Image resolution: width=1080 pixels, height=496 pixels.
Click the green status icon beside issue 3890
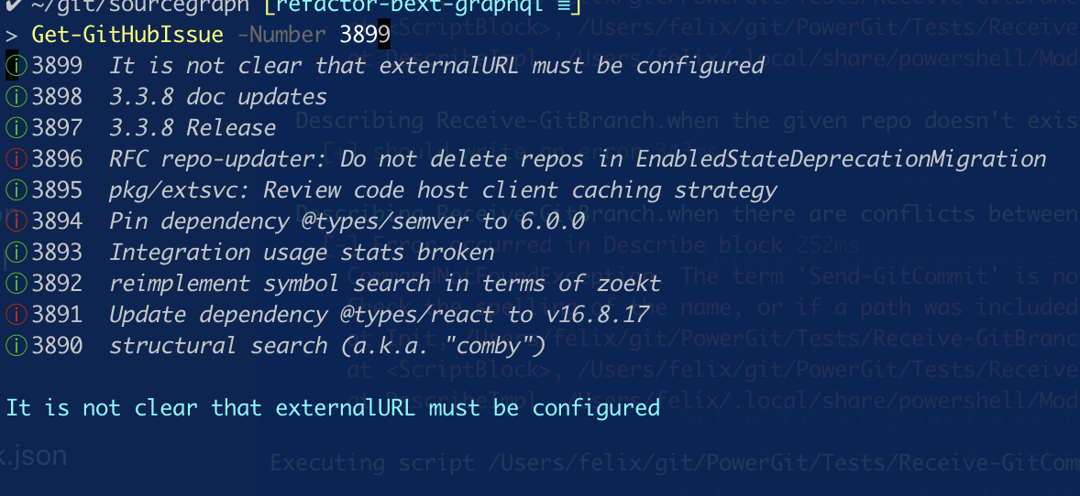16,345
